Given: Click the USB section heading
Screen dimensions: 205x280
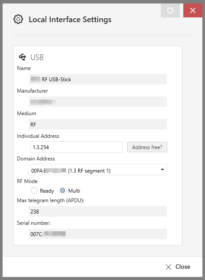Looking at the screenshot, I should pos(37,57).
